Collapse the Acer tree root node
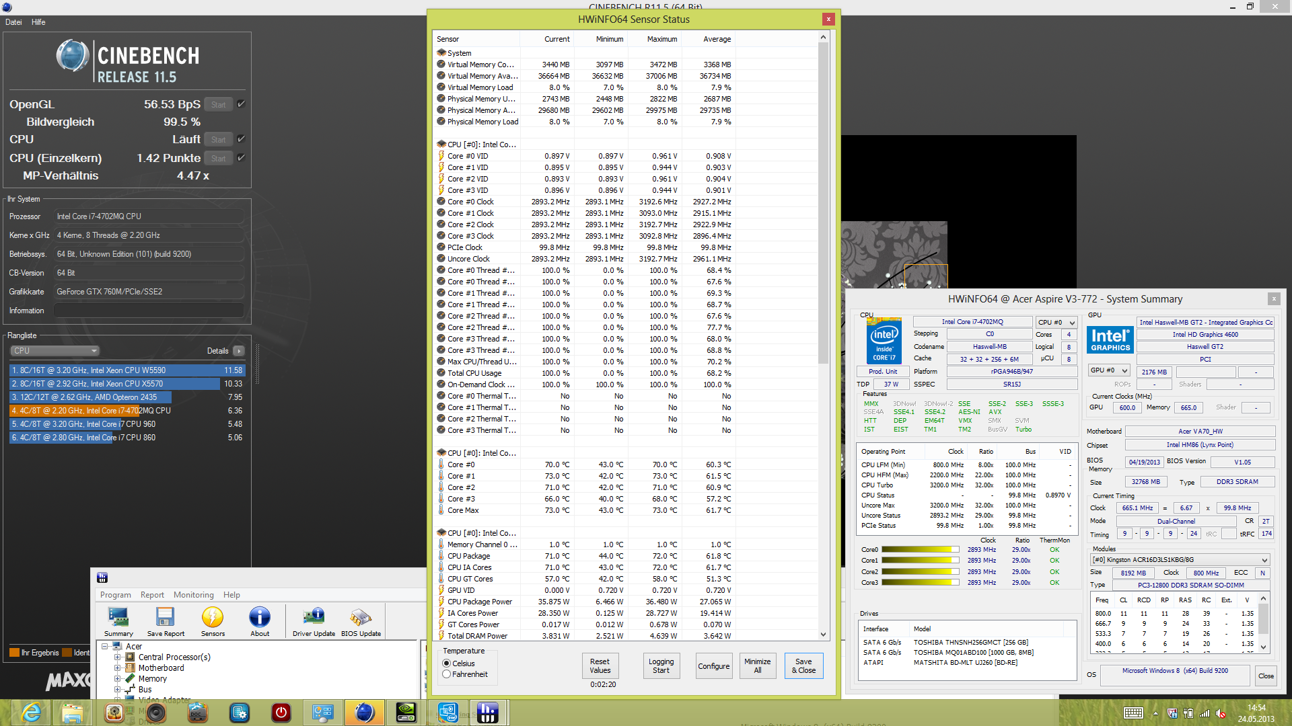Image resolution: width=1292 pixels, height=726 pixels. click(x=105, y=647)
